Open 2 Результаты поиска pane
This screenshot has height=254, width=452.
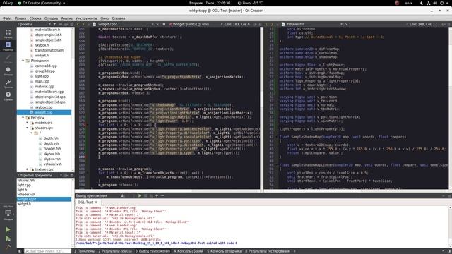pyautogui.click(x=115, y=251)
